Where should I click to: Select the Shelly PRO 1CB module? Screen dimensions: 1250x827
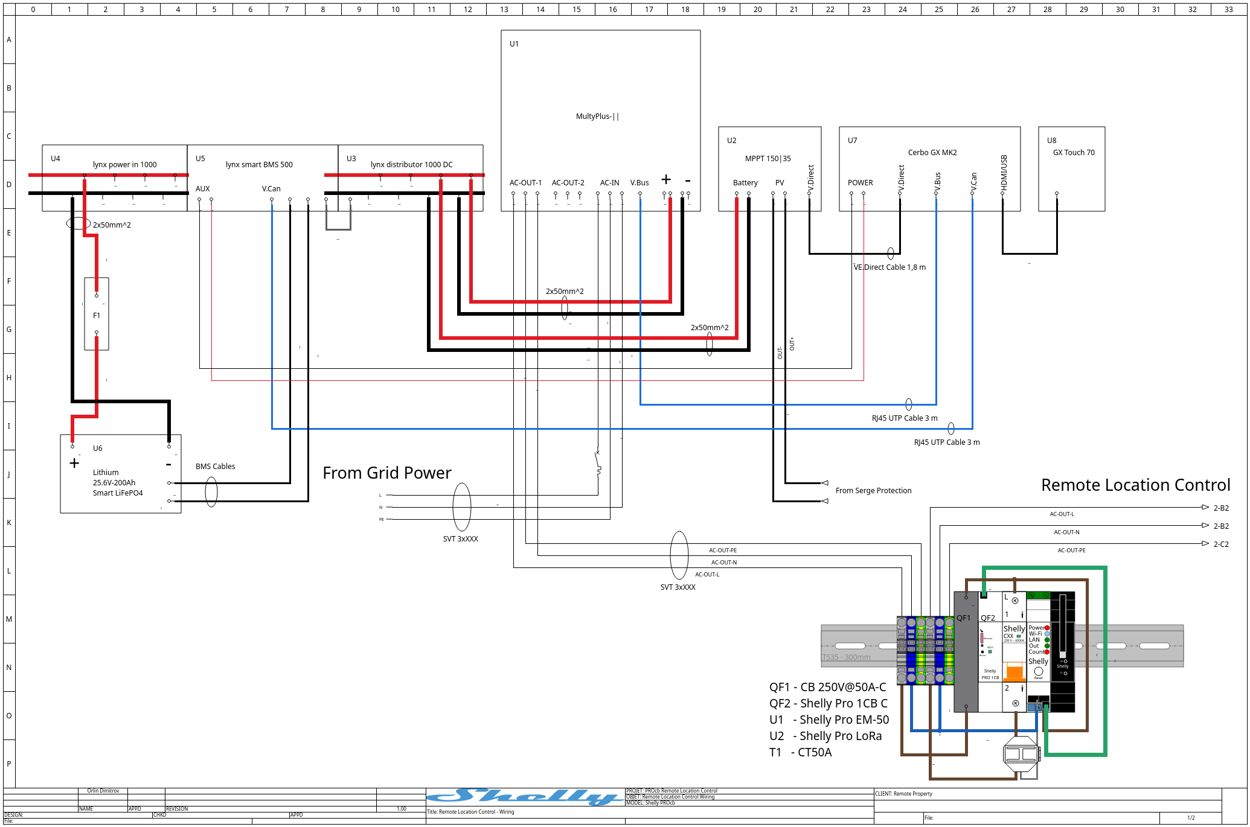click(x=990, y=652)
